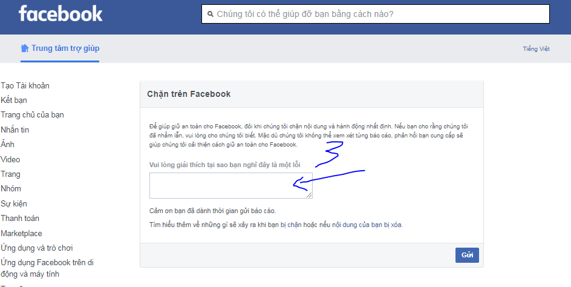The width and height of the screenshot is (571, 287).
Task: Click the text area resize handle
Action: (309, 195)
